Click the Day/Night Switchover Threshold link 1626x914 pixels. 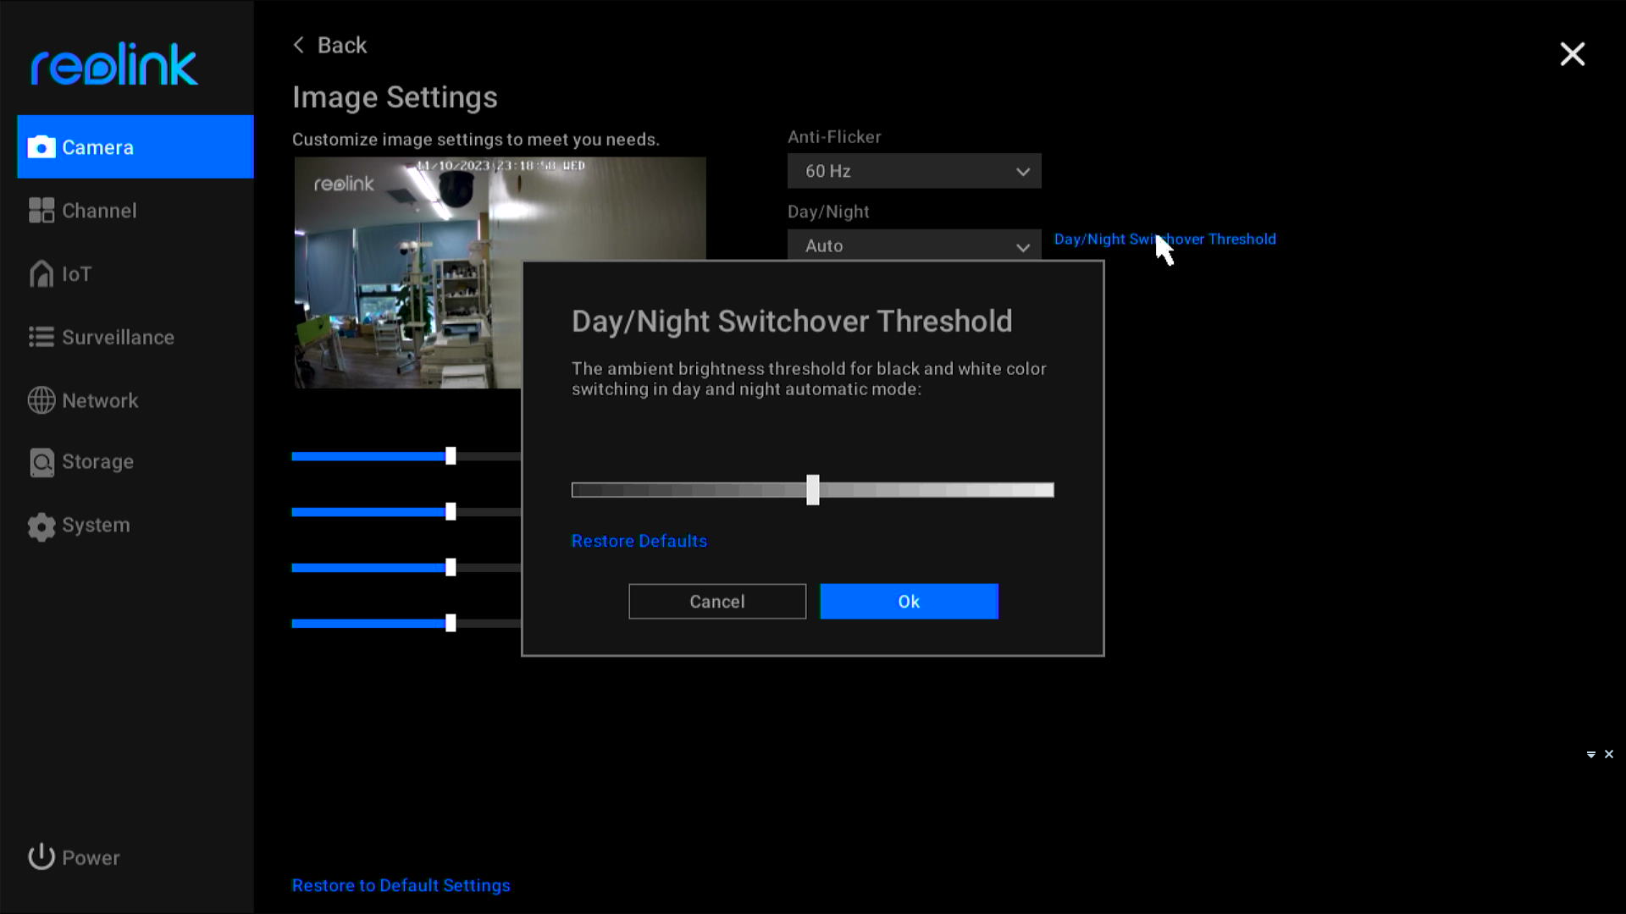coord(1164,239)
